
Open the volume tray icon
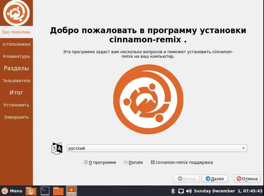189,191
